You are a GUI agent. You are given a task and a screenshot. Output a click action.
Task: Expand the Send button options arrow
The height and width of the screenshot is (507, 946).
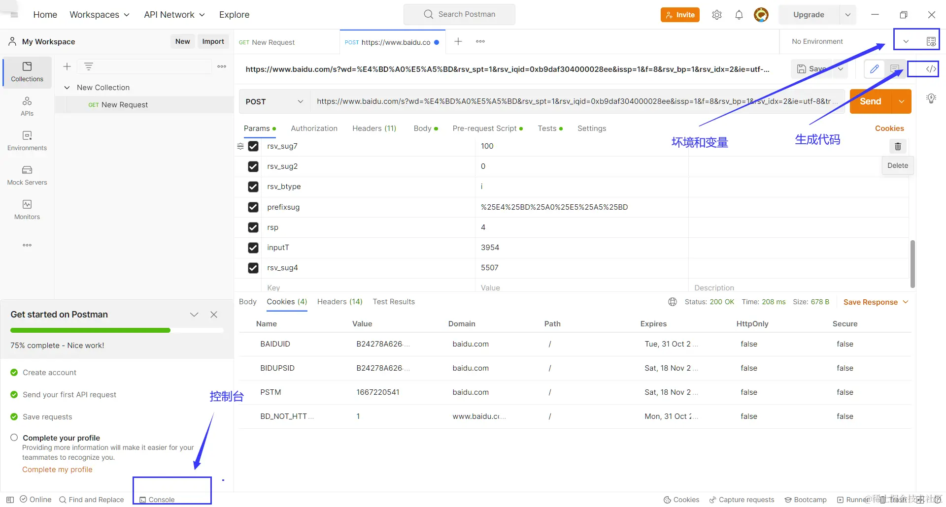902,101
